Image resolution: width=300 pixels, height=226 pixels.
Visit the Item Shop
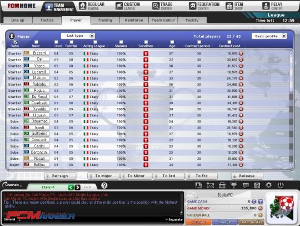pyautogui.click(x=234, y=6)
